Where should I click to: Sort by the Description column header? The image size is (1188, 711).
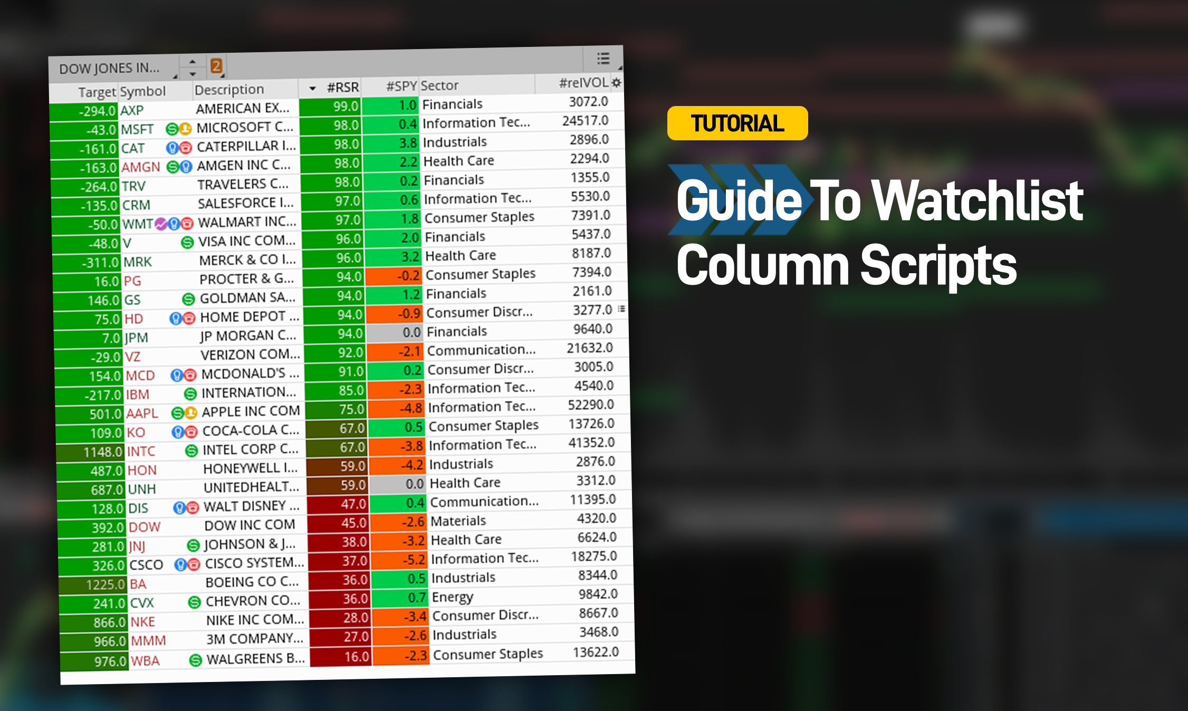[x=229, y=90]
